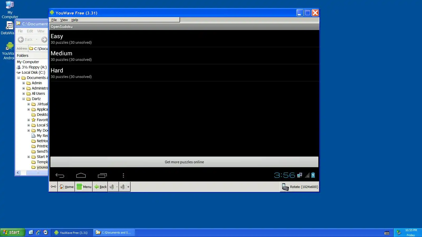The width and height of the screenshot is (422, 237).
Task: Click the keyboard icon in the taskbar
Action: (x=387, y=233)
